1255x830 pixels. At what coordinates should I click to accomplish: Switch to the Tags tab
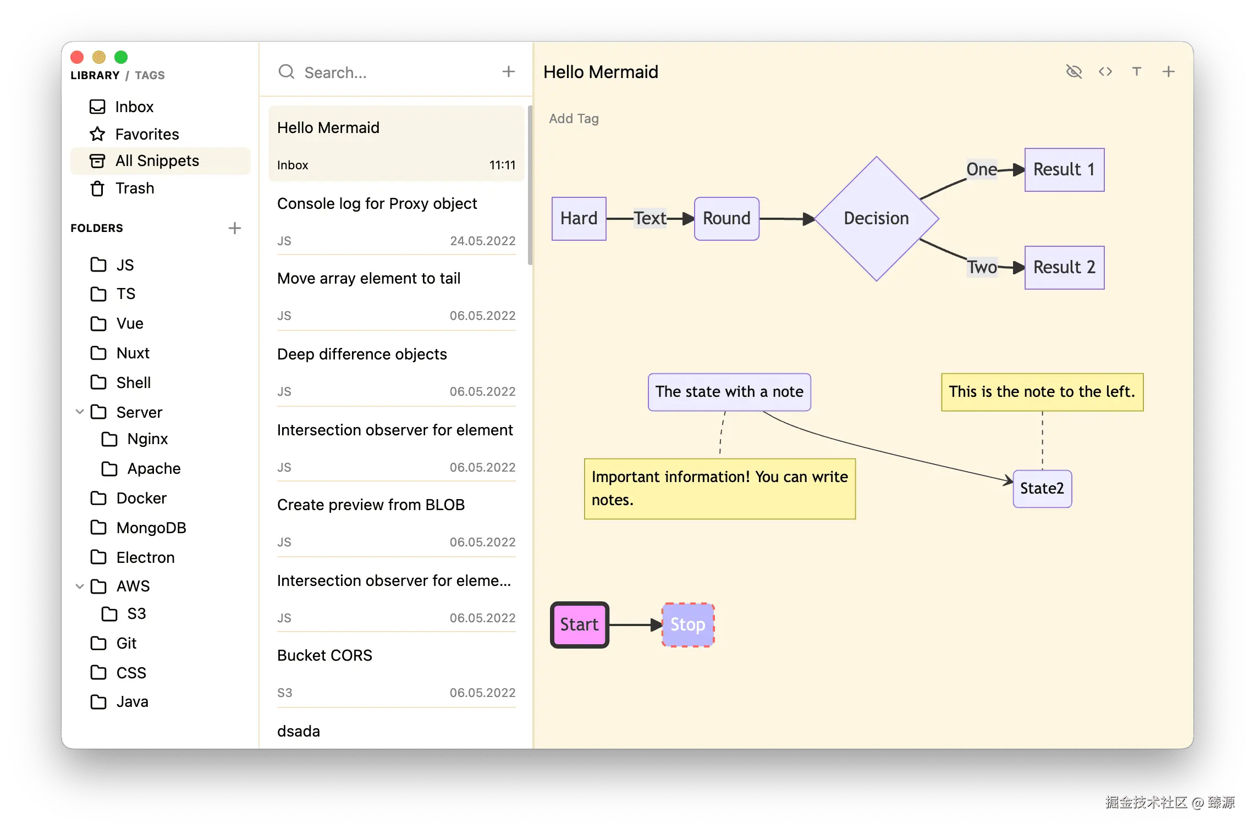pyautogui.click(x=150, y=75)
